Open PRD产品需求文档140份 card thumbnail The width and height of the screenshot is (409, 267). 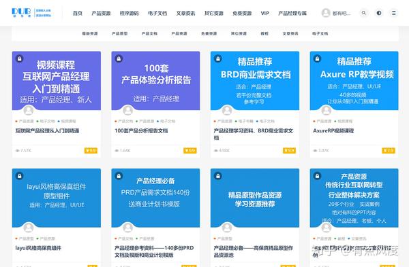[155, 198]
